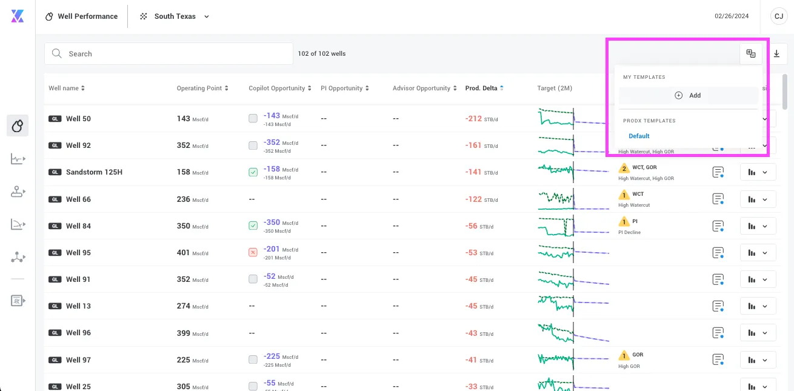Click the download icon
Screen dimensions: 794x391
pyautogui.click(x=776, y=54)
